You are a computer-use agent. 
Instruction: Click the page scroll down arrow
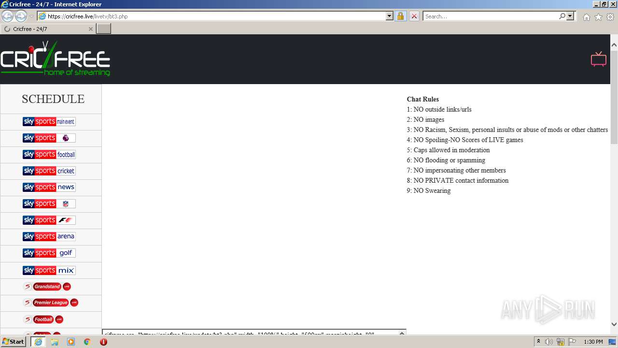coord(614,324)
